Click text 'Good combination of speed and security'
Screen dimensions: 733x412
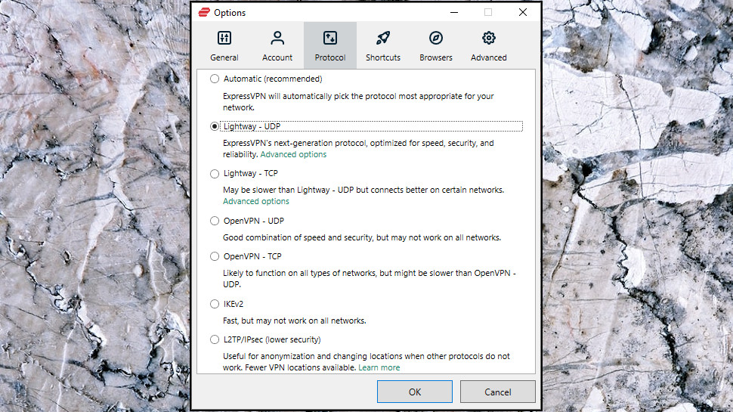pyautogui.click(x=298, y=237)
